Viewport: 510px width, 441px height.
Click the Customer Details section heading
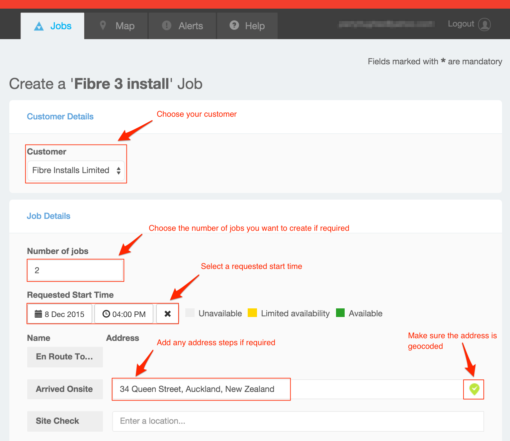click(x=60, y=116)
